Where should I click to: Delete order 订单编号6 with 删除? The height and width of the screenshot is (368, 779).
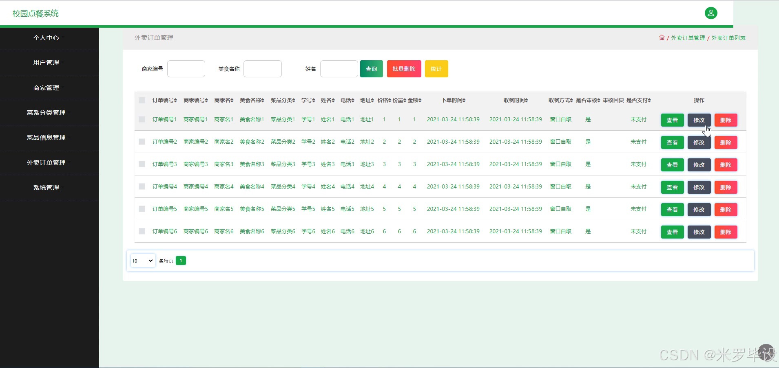pyautogui.click(x=726, y=232)
